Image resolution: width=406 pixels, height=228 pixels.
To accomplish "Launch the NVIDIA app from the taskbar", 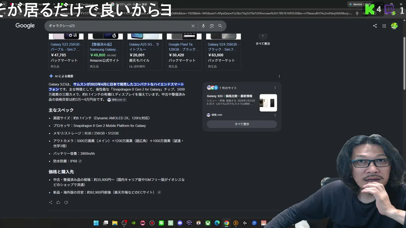I will (x=134, y=223).
